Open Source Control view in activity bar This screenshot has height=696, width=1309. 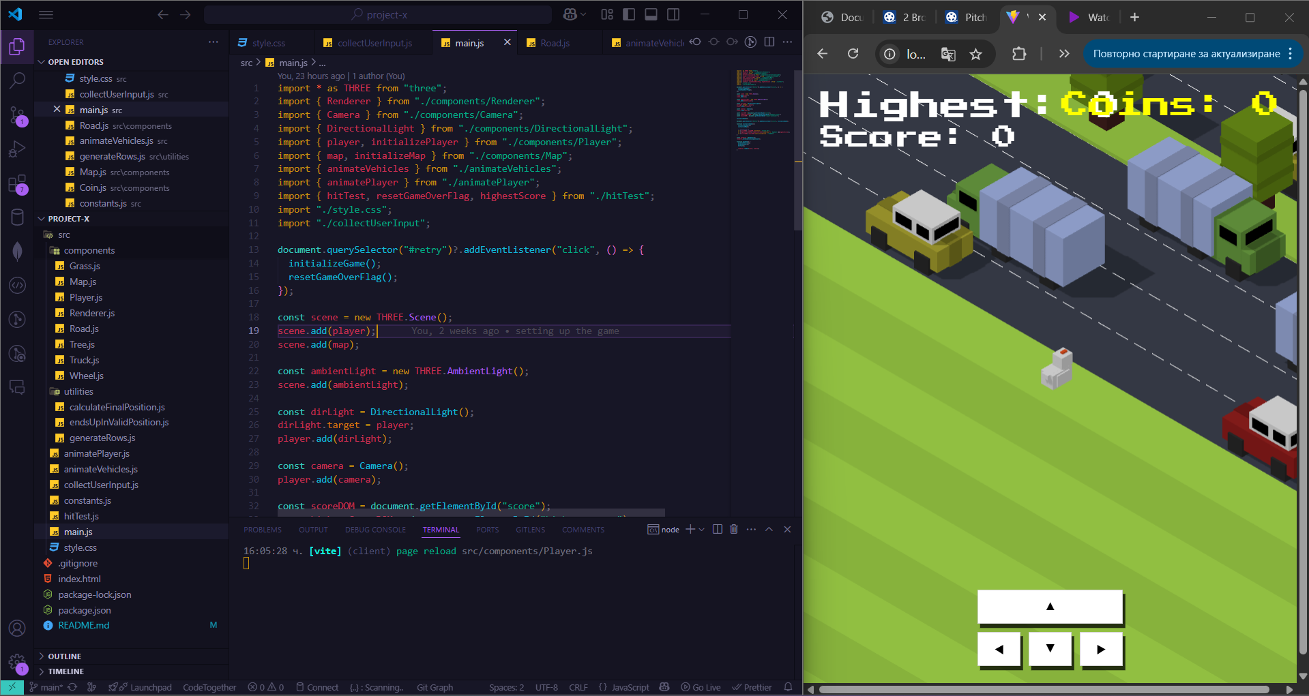(17, 115)
